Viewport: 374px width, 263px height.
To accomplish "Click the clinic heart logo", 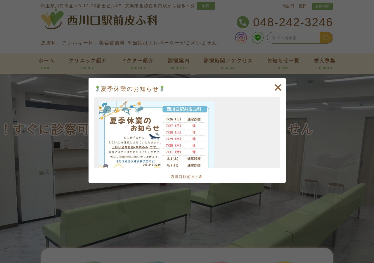I will [x=52, y=19].
